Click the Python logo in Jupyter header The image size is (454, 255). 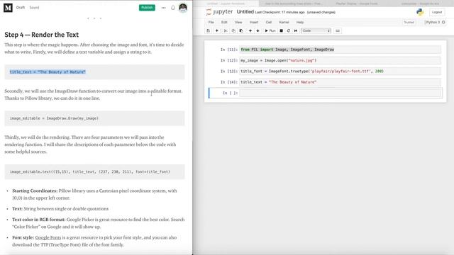[x=420, y=12]
